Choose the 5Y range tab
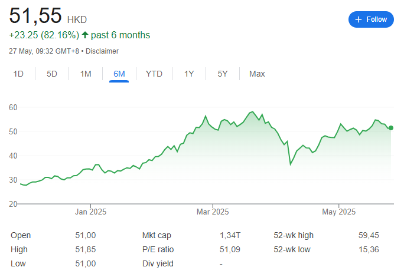 (223, 74)
